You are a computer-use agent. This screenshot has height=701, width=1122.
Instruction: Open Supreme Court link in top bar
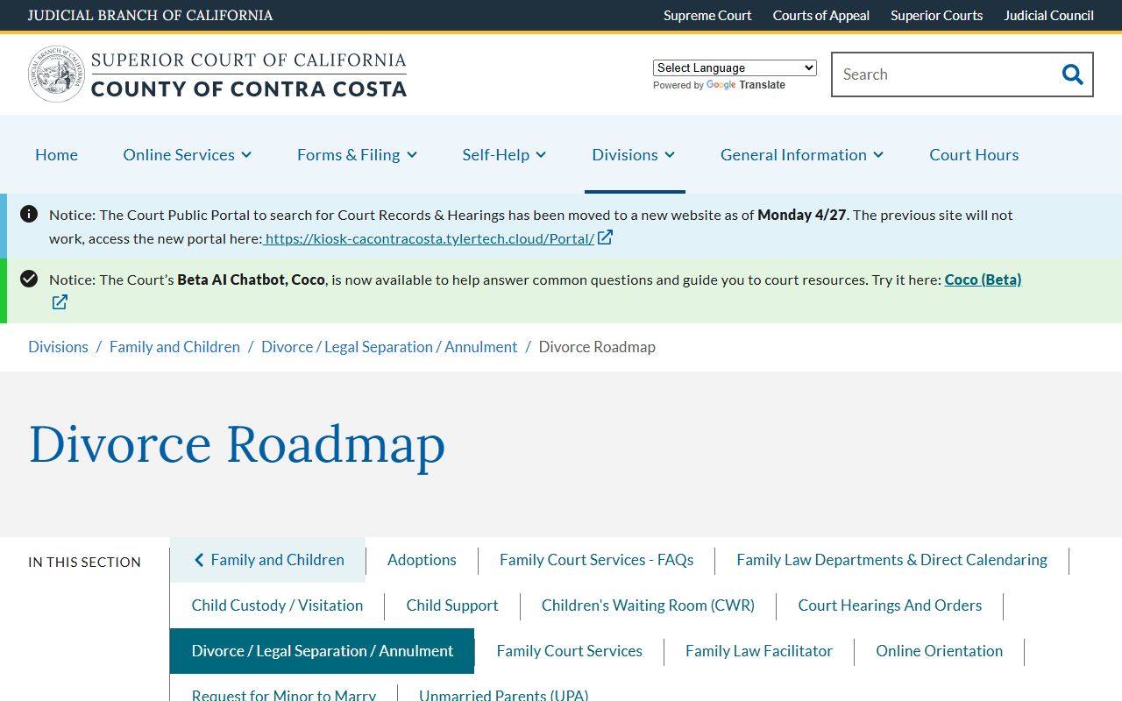[x=707, y=15]
